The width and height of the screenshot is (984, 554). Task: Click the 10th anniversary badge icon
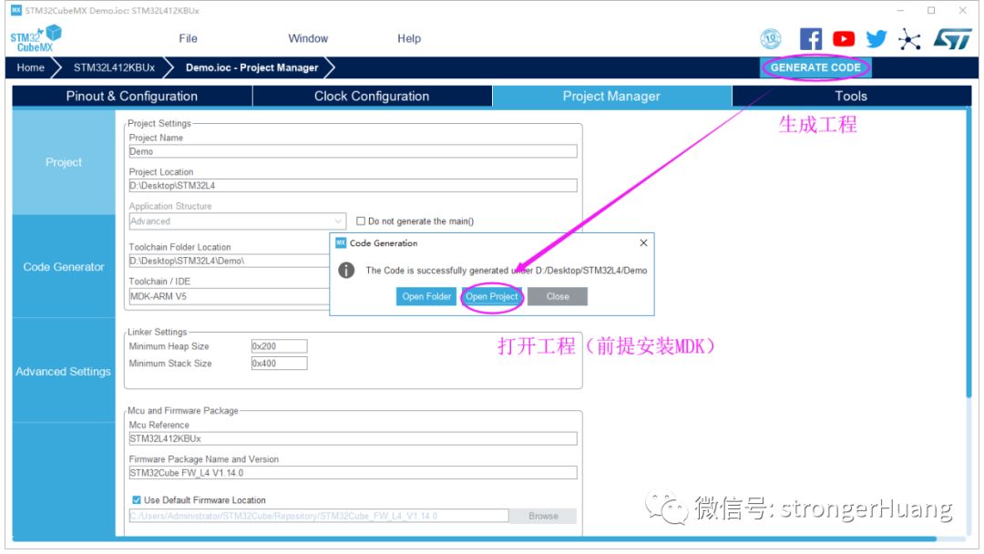[x=771, y=39]
